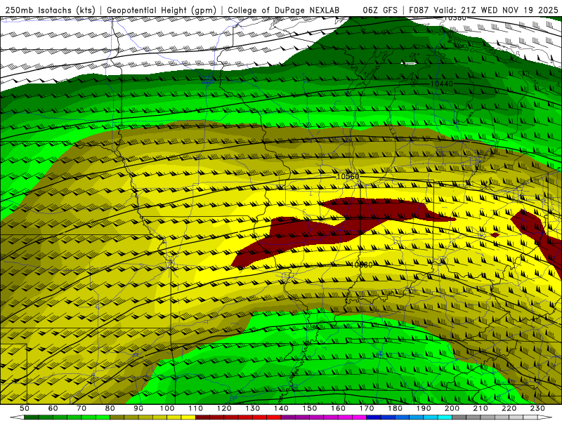562x421 pixels.
Task: Click the 50 label on color scale
Action: [x=25, y=408]
